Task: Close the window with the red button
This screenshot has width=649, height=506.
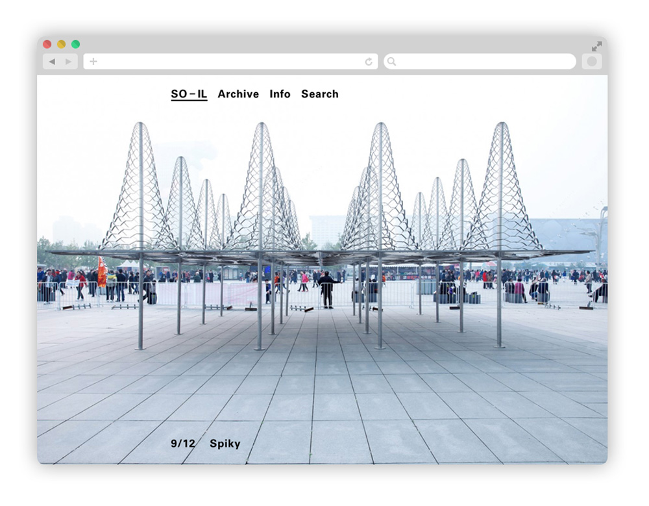Action: click(47, 44)
